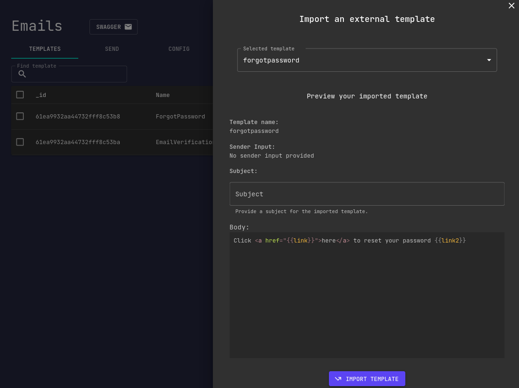The height and width of the screenshot is (388, 519).
Task: Click the _id column header
Action: (41, 95)
